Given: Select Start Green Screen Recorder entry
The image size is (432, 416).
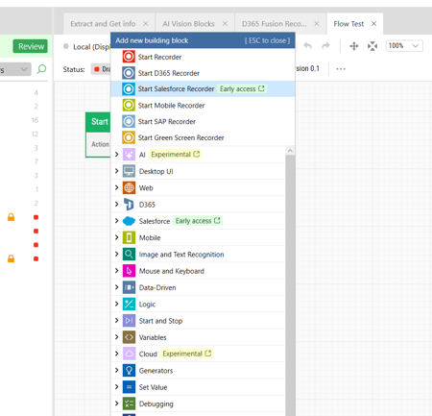Looking at the screenshot, I should (x=203, y=137).
